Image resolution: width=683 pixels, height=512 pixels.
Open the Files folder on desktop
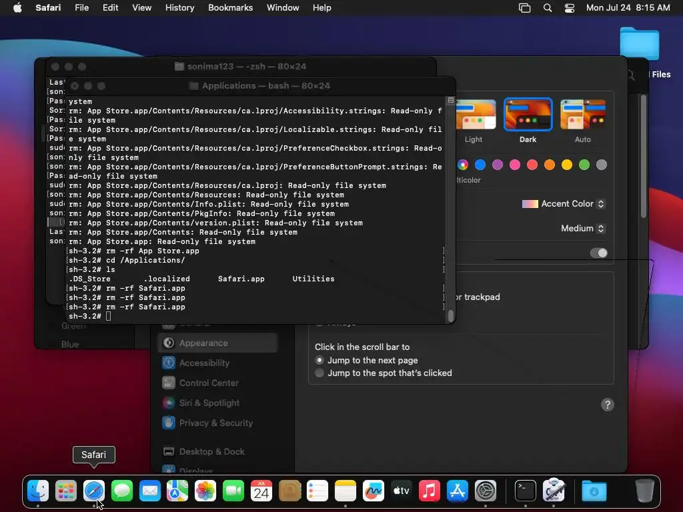(x=640, y=44)
